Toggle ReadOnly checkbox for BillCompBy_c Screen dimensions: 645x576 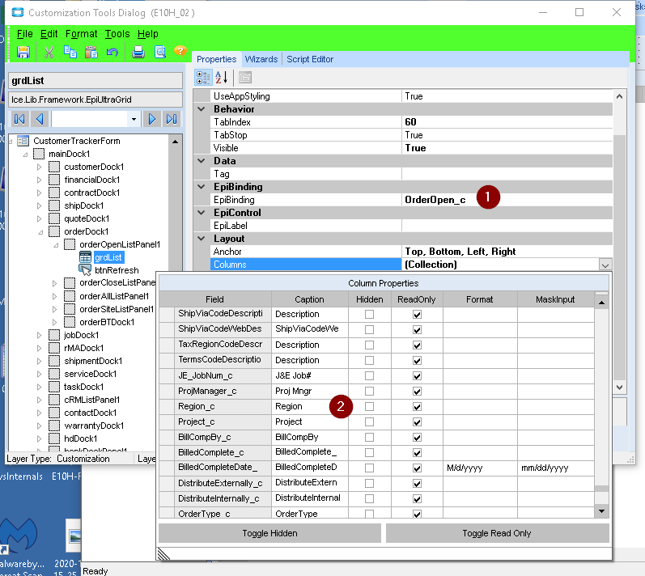point(417,437)
